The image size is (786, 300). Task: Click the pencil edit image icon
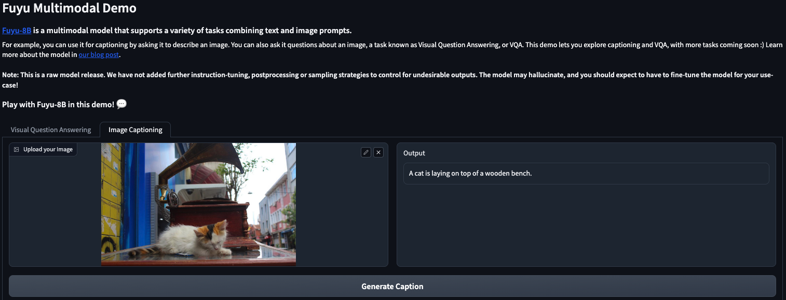[366, 152]
